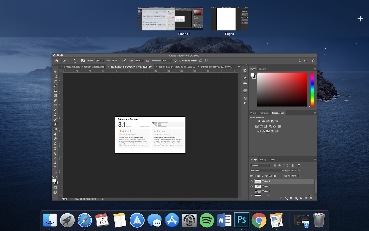Screen dimensions: 369x231
Task: Hide the Vrstva 3 layer
Action: pyautogui.click(x=251, y=181)
